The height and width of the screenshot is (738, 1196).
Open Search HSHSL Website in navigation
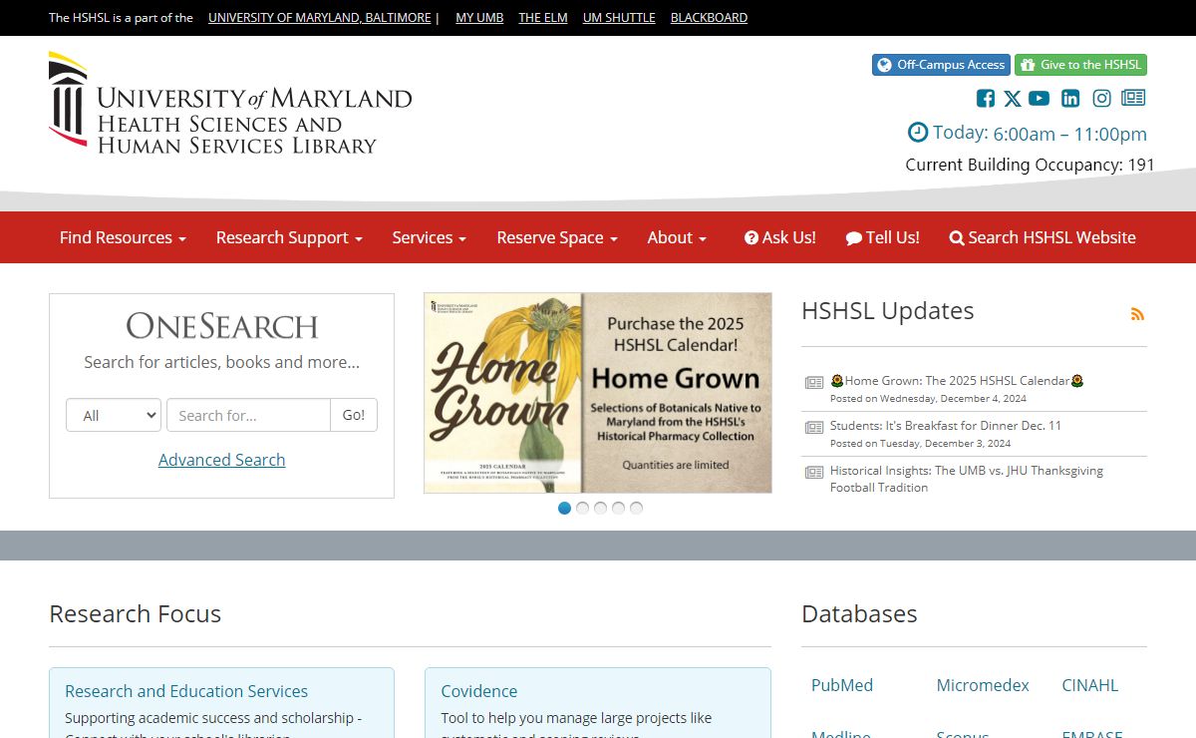[x=1043, y=237]
